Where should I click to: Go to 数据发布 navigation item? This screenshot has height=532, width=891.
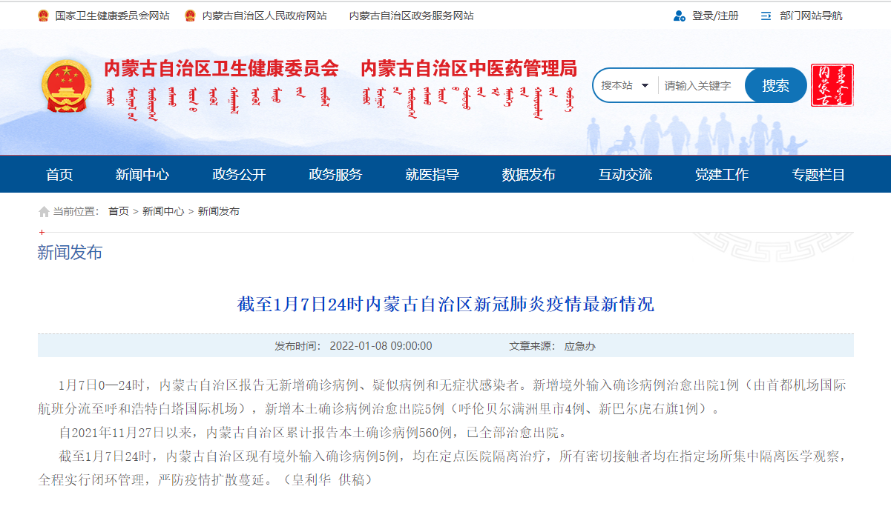click(528, 175)
